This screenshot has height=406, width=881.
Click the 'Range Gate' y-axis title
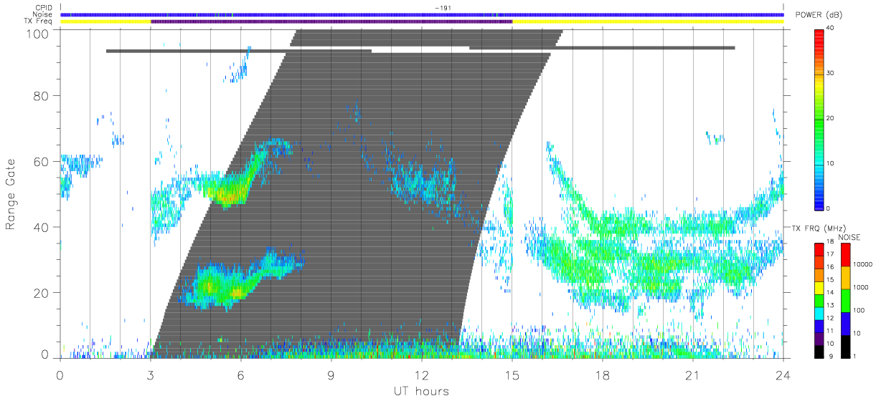tap(11, 194)
